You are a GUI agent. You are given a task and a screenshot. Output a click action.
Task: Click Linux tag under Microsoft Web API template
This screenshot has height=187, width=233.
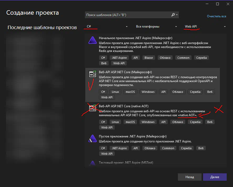coord(115,92)
